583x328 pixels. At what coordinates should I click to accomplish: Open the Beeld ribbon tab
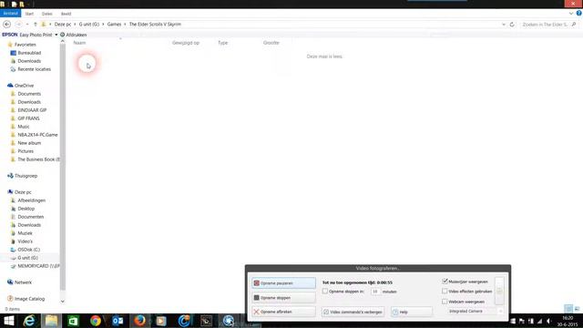(x=66, y=14)
